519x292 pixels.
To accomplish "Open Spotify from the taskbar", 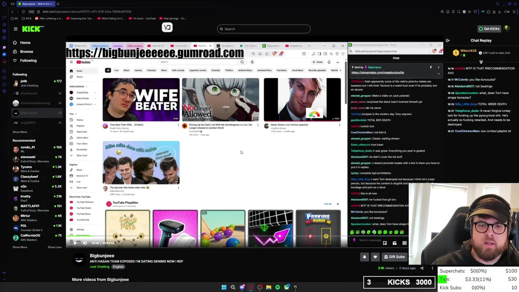I will (277, 287).
